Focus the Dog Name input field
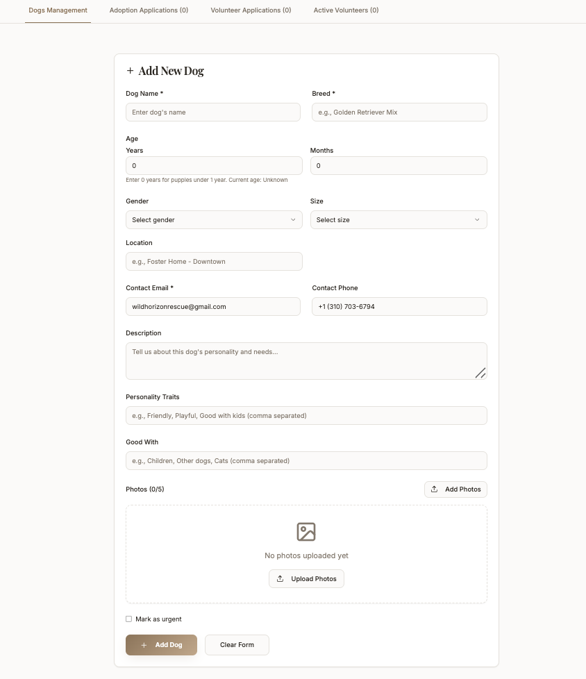 212,112
